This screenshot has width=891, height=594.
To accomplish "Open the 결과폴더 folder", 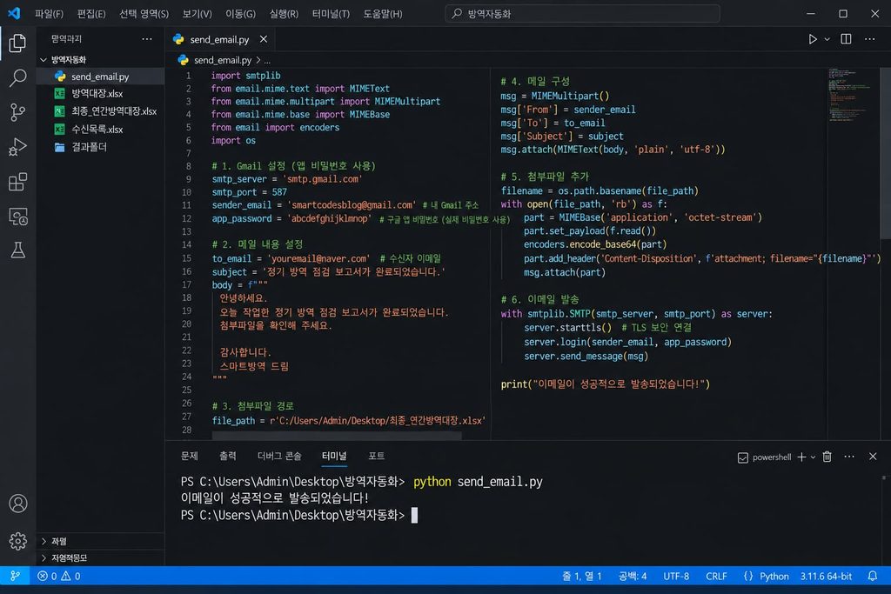I will [101, 147].
